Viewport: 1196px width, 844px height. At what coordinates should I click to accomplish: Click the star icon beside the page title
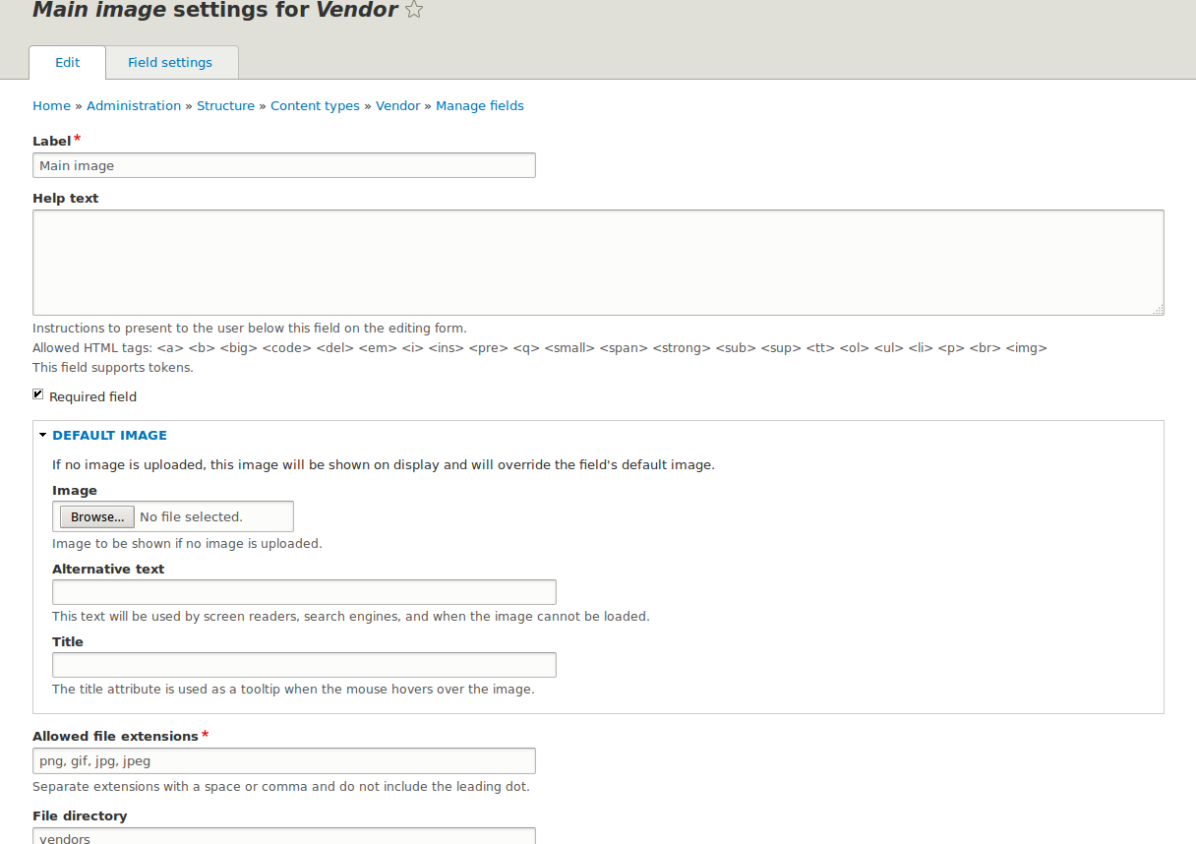(x=414, y=10)
